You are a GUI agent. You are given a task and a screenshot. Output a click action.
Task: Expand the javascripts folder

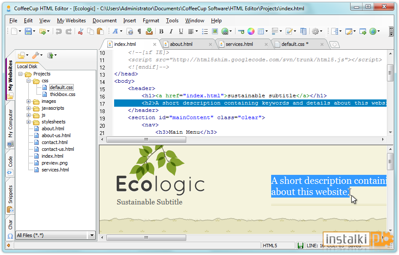(28, 108)
